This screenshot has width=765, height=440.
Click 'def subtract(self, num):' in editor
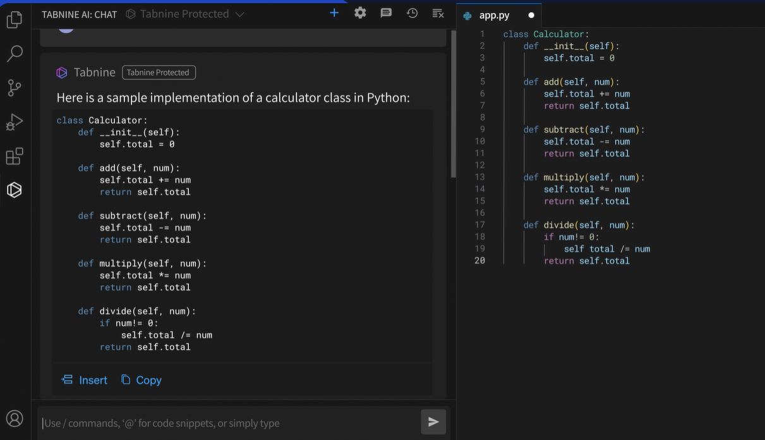pos(584,129)
